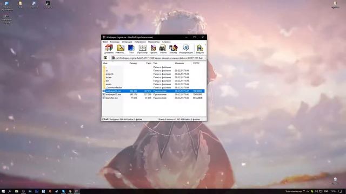Select the 'locale' folder row
Viewport: 346px width, 194px height.
point(154,78)
